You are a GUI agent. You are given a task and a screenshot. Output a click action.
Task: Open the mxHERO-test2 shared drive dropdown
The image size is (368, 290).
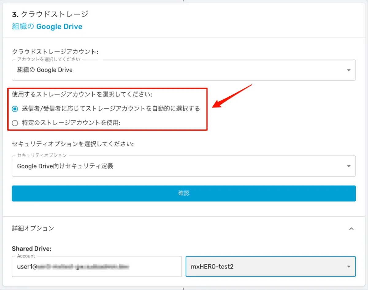click(x=271, y=266)
